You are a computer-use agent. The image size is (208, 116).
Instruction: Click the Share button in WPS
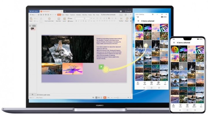121,15
